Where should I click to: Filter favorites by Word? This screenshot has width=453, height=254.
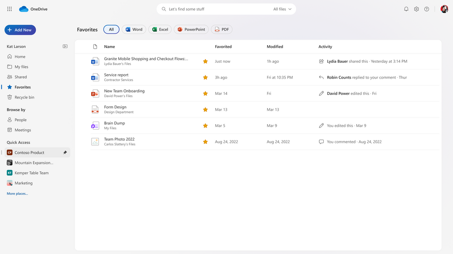(134, 29)
